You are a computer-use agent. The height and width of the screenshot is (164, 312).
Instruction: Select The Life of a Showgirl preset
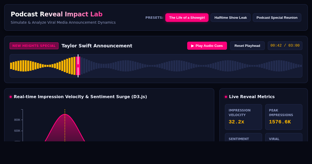pyautogui.click(x=187, y=17)
